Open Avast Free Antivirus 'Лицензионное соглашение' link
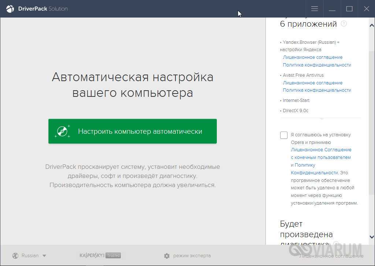The image size is (375, 266). [x=312, y=83]
